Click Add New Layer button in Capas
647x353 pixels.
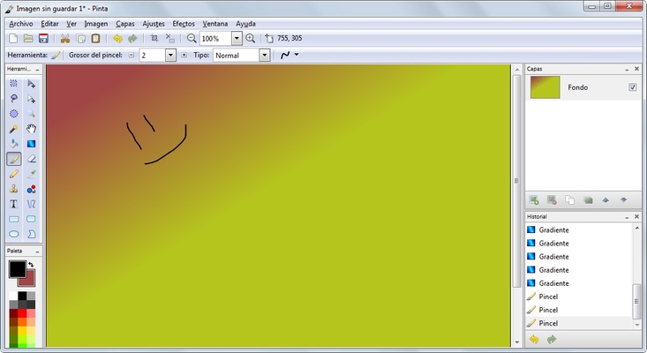coord(534,200)
